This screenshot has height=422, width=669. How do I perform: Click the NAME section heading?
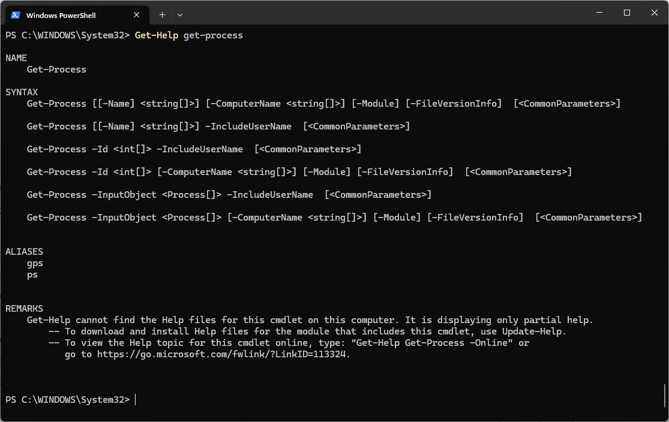tap(16, 58)
